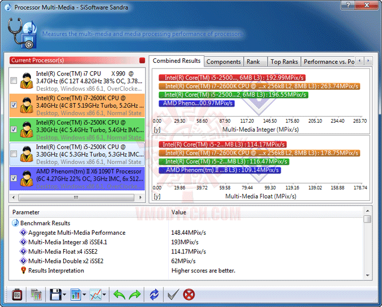The width and height of the screenshot is (382, 307).
Task: Click the stethoscope media module icon
Action: click(x=22, y=33)
